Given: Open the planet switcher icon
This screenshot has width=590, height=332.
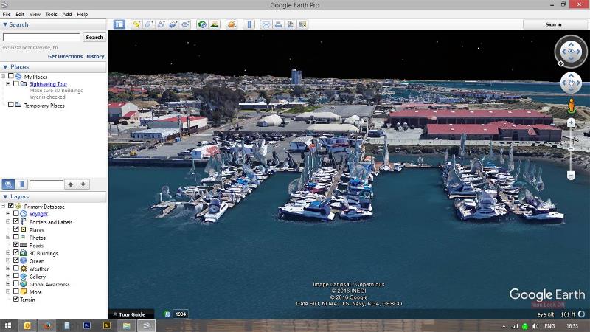Looking at the screenshot, I should [x=232, y=24].
